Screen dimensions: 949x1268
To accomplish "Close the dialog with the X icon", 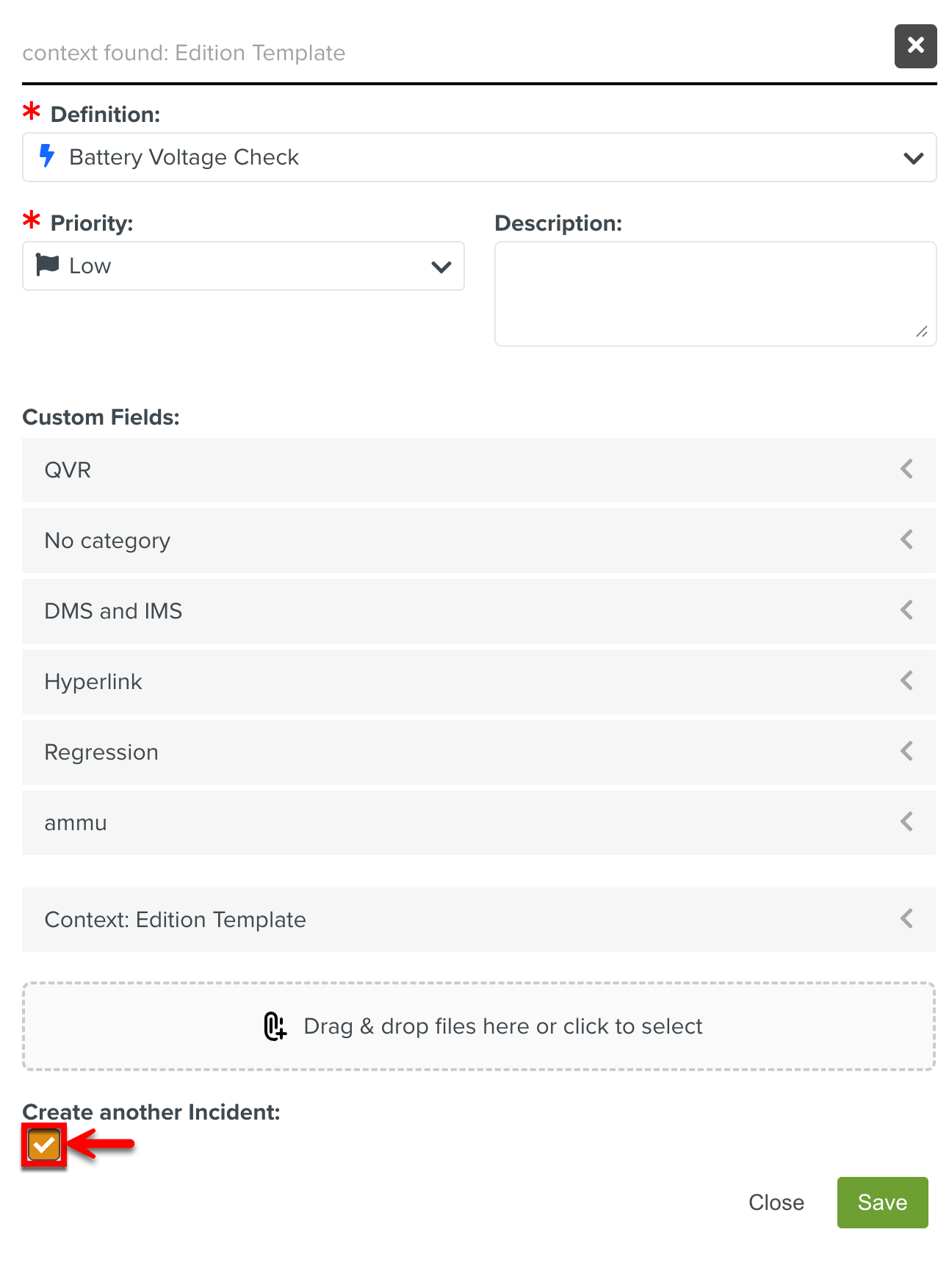I will click(x=915, y=46).
